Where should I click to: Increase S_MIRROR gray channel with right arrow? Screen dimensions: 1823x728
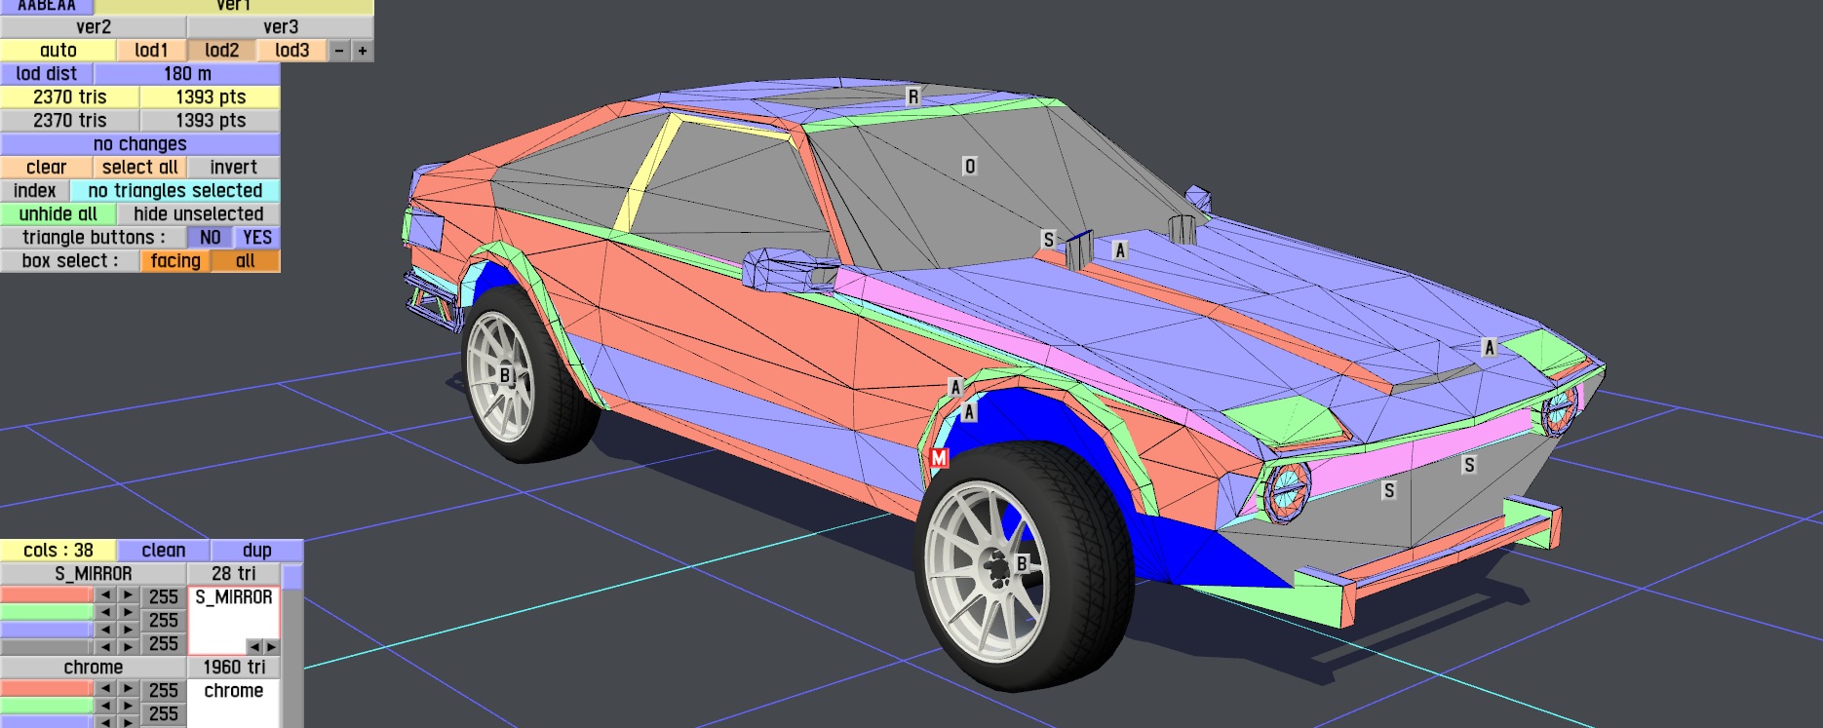(128, 646)
